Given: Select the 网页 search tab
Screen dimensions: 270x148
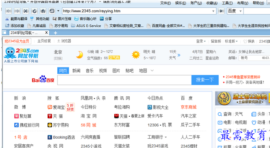Looking at the screenshot, I should [63, 71].
